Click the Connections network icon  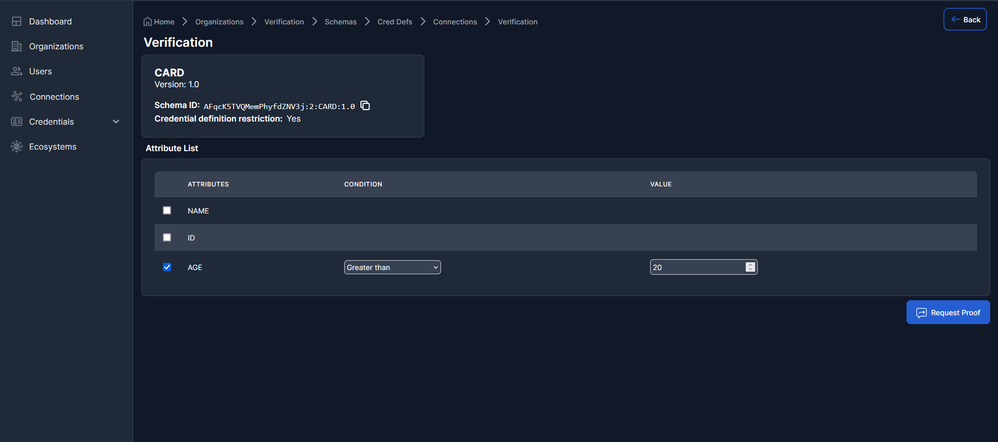pos(17,97)
